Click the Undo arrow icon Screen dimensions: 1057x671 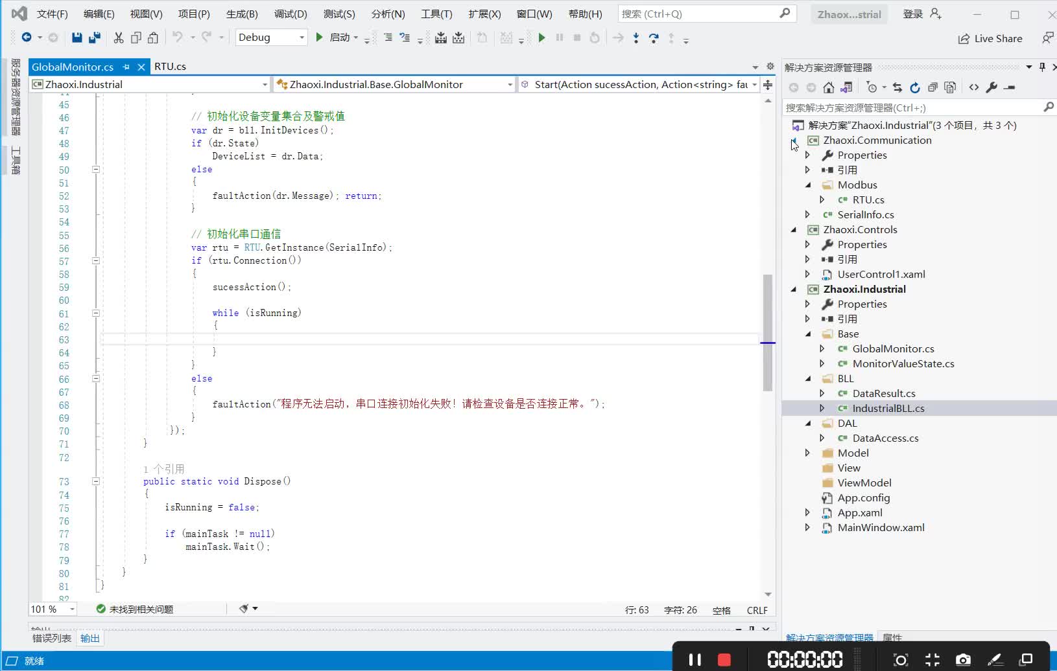click(x=177, y=38)
